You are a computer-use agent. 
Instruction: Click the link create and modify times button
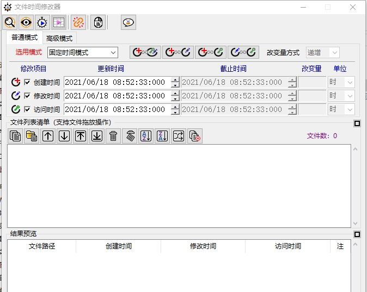(178, 52)
